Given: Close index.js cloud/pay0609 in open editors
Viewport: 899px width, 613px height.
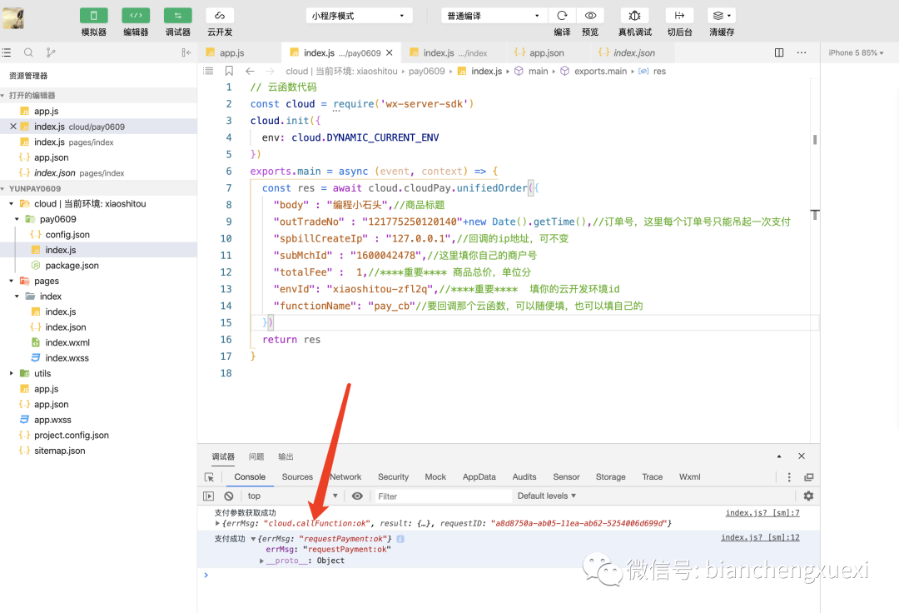Looking at the screenshot, I should click(x=12, y=126).
